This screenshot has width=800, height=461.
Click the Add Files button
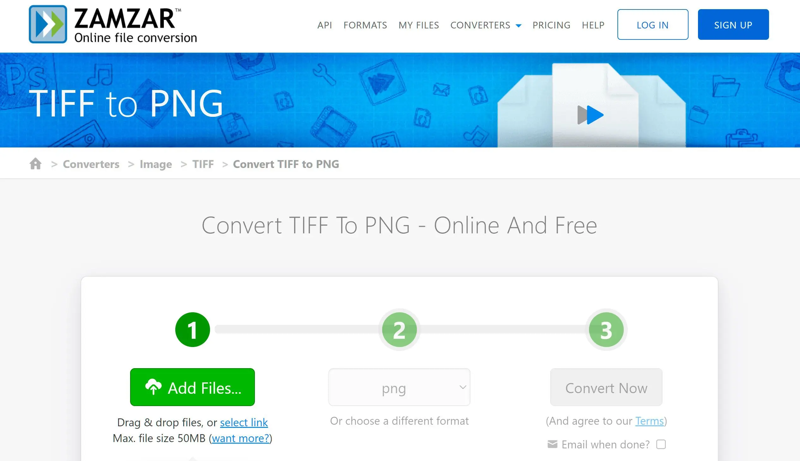192,387
